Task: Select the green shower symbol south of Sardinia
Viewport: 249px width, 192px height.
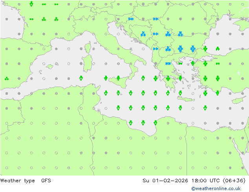Action: pyautogui.click(x=81, y=78)
